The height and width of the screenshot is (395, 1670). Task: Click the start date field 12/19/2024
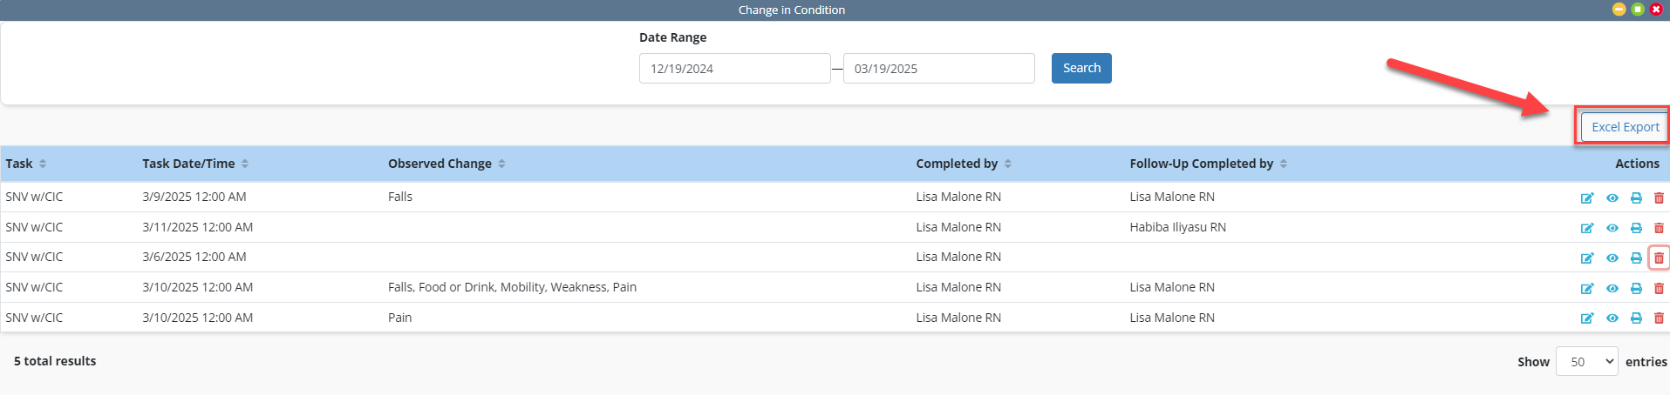coord(734,69)
